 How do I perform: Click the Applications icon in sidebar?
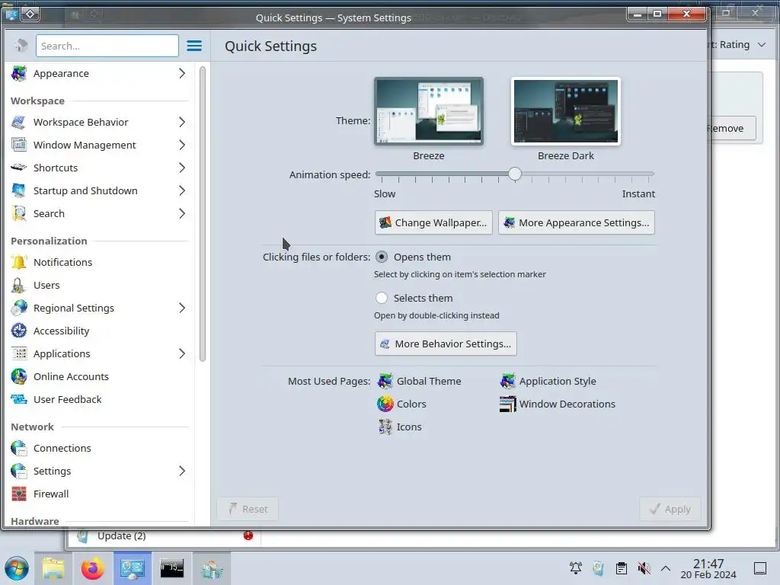[x=19, y=353]
